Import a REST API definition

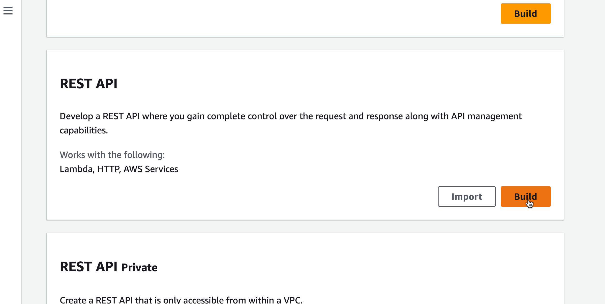(466, 196)
